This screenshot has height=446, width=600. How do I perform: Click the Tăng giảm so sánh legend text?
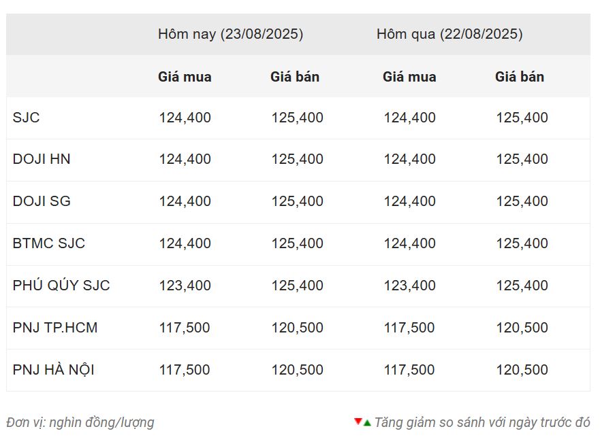point(482,422)
